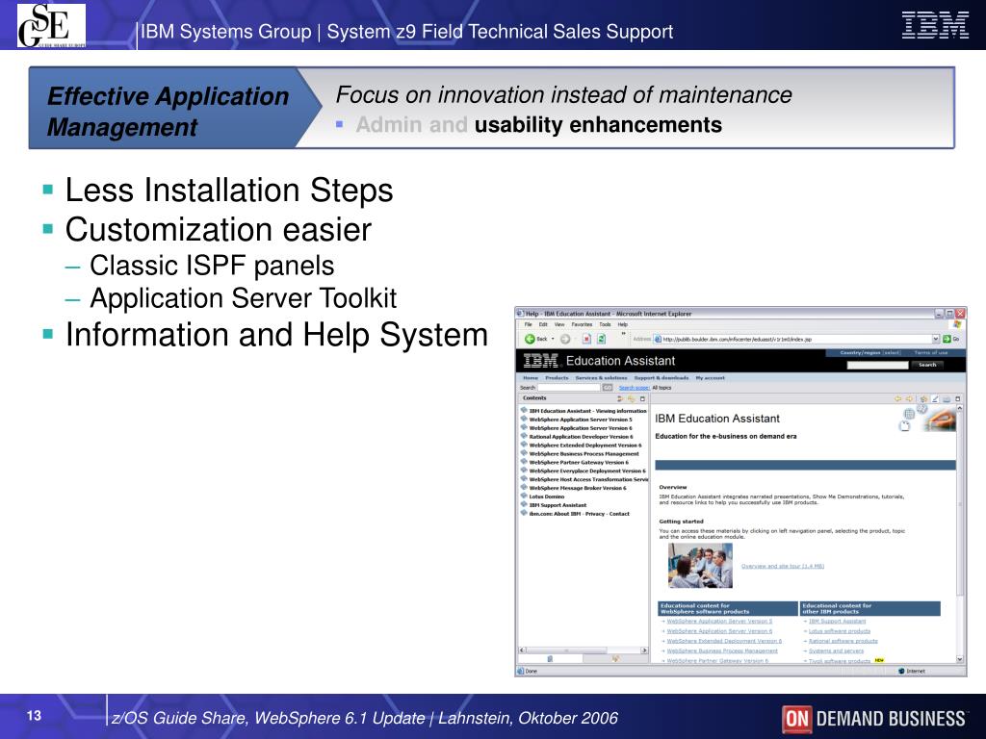Image resolution: width=986 pixels, height=739 pixels.
Task: Click the red Stop page icon
Action: click(x=586, y=339)
